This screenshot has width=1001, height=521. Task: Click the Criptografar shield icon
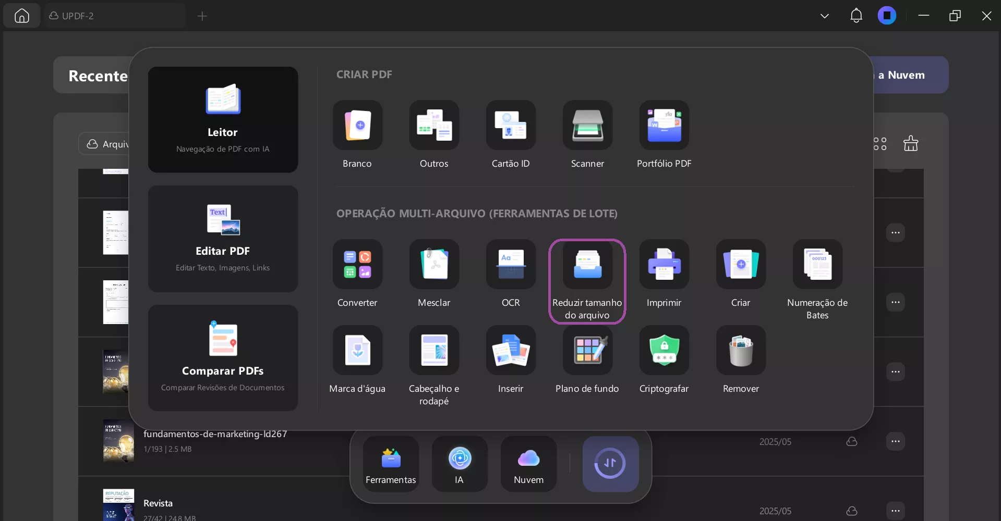664,351
